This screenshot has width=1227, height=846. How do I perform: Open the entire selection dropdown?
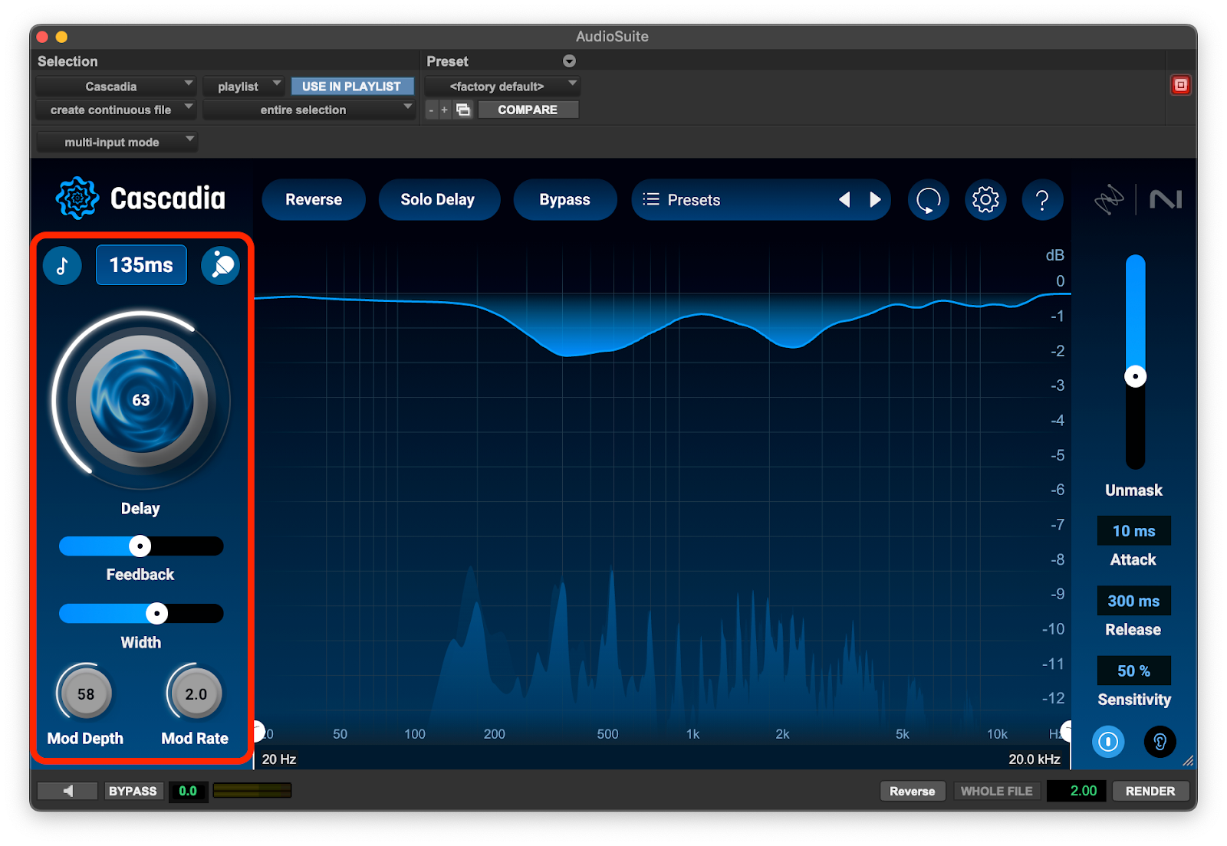[308, 110]
